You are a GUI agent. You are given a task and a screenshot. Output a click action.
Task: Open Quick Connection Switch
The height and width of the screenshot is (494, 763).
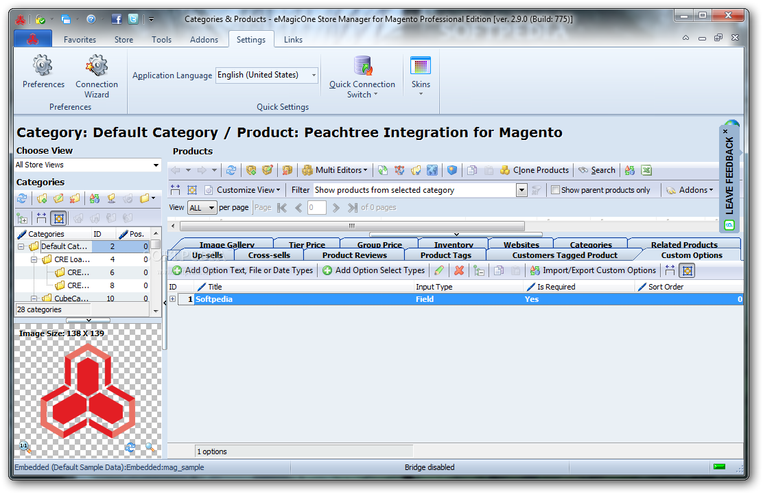coord(362,77)
